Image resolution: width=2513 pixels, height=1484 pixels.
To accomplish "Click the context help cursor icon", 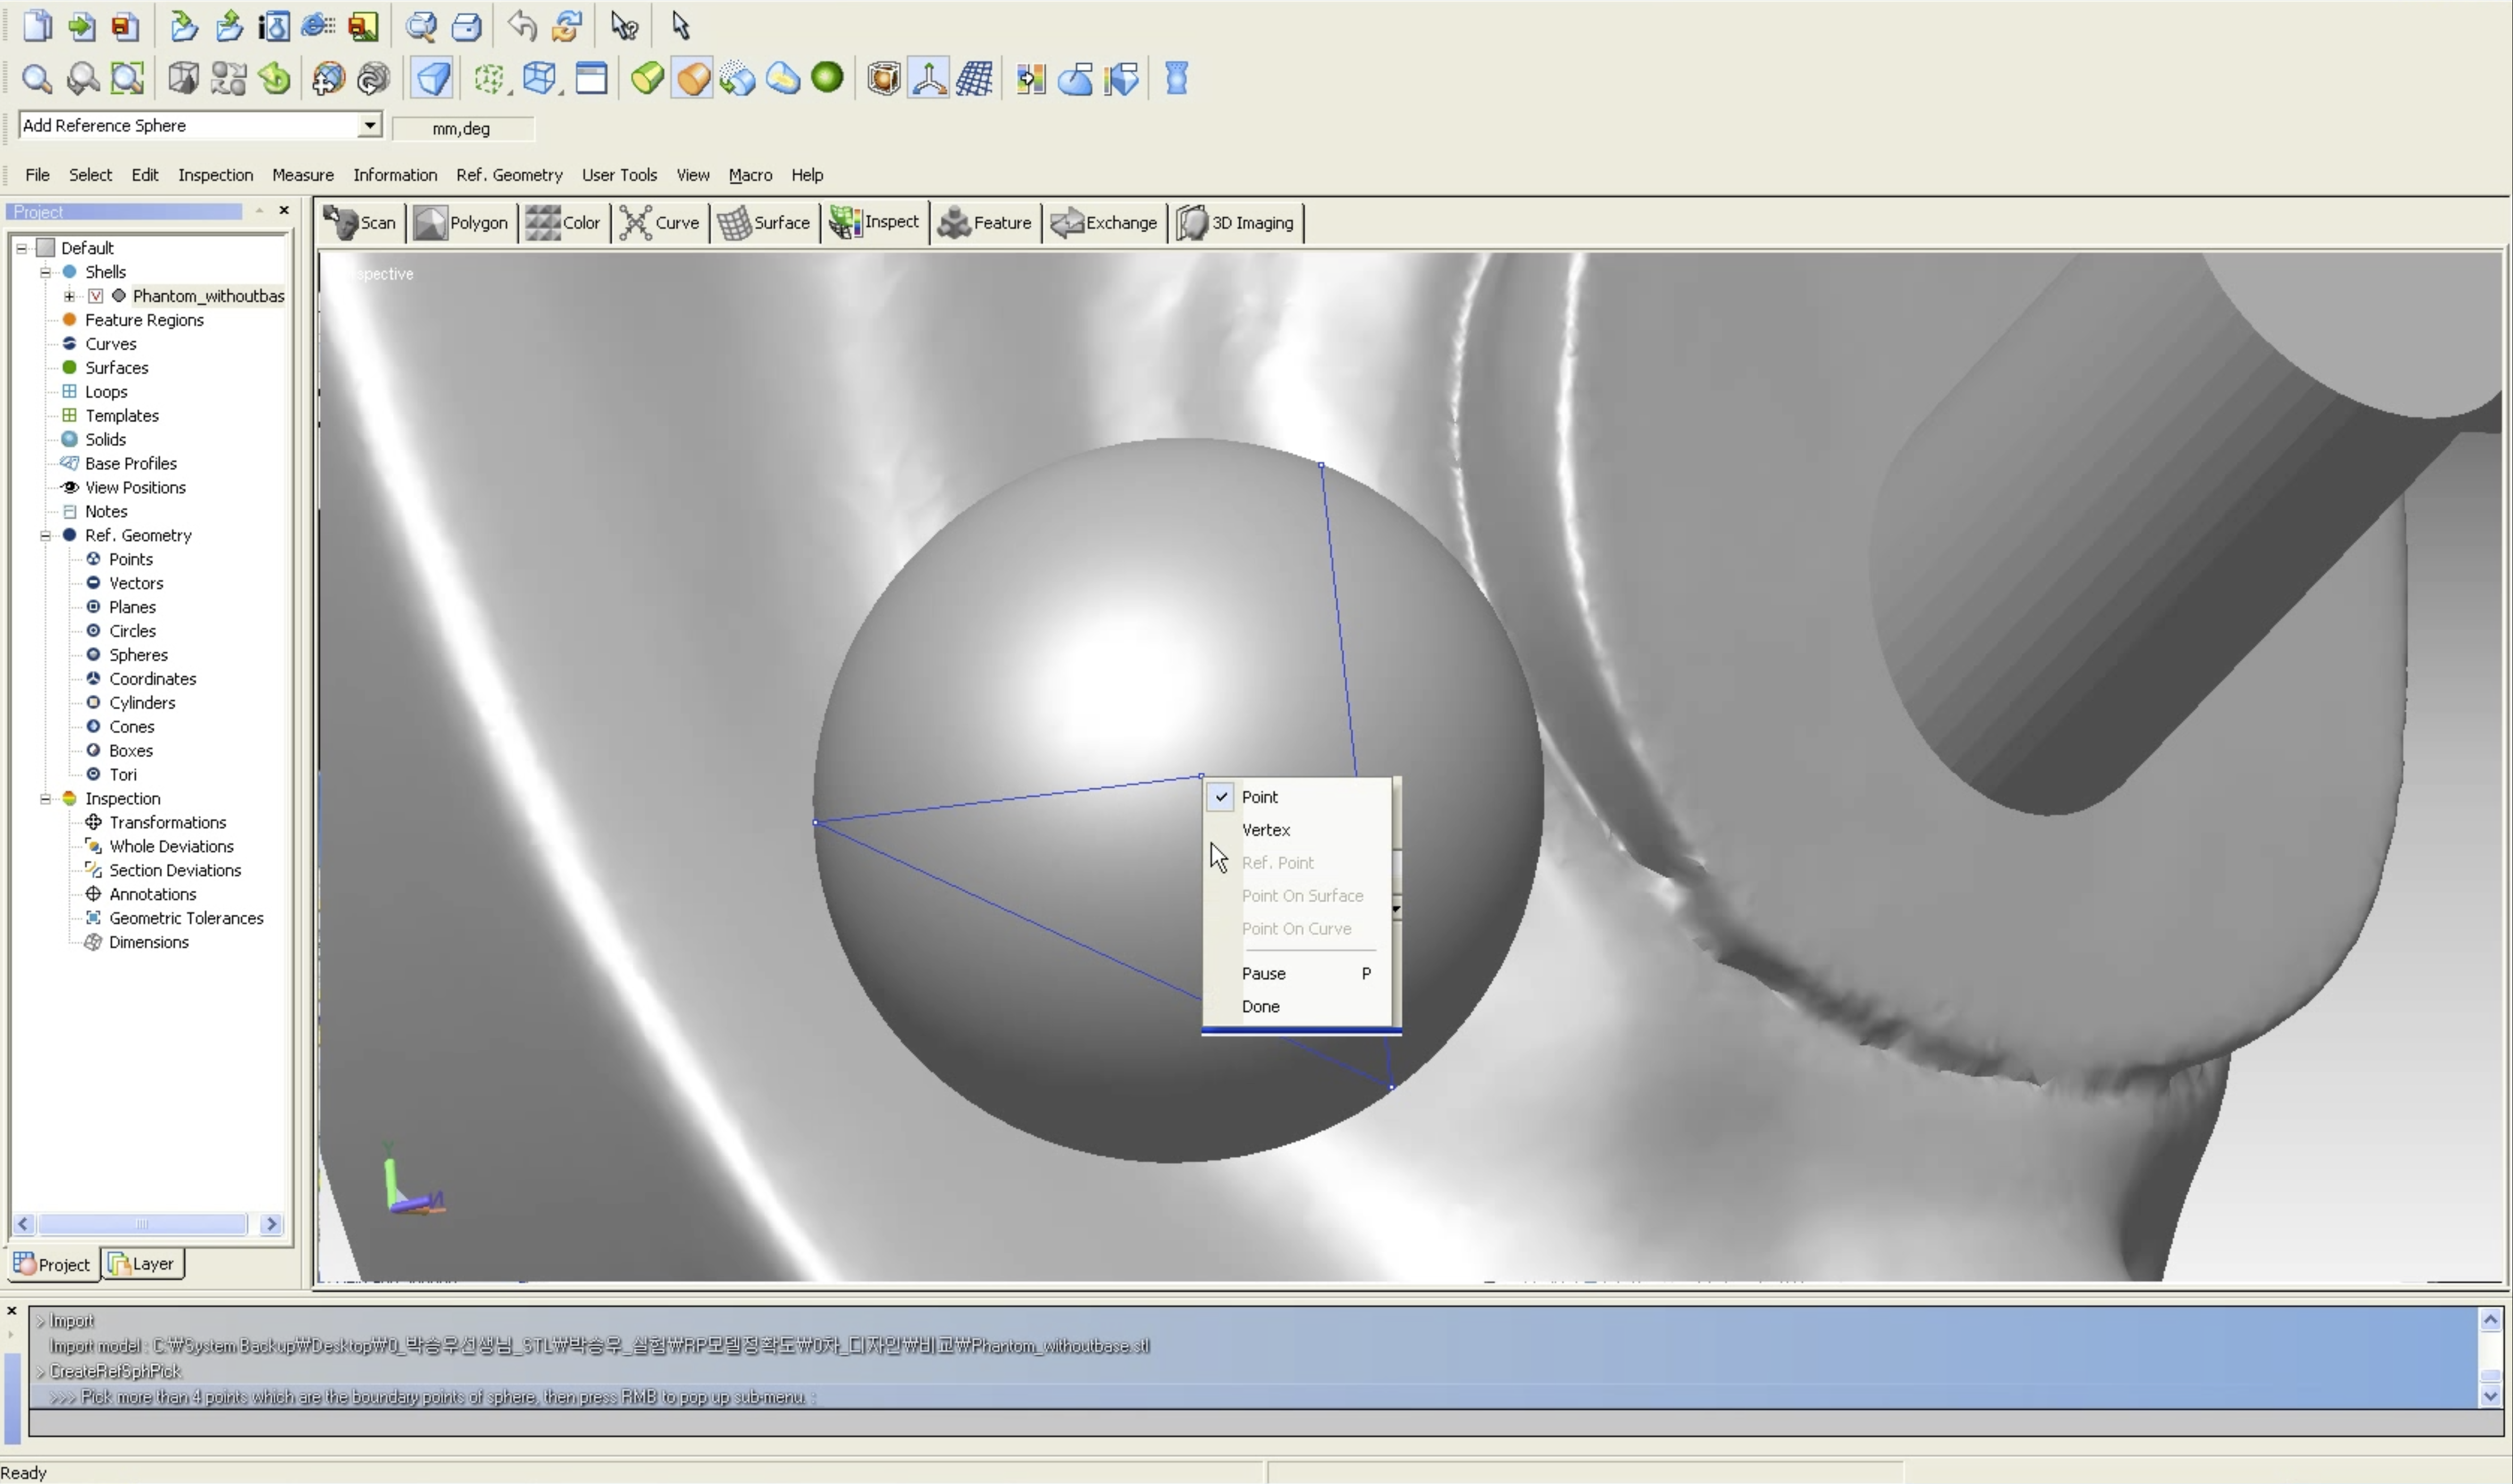I will [624, 26].
